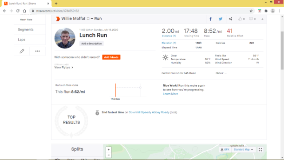Share activity on Twitter
The width and height of the screenshot is (284, 160).
[221, 19]
